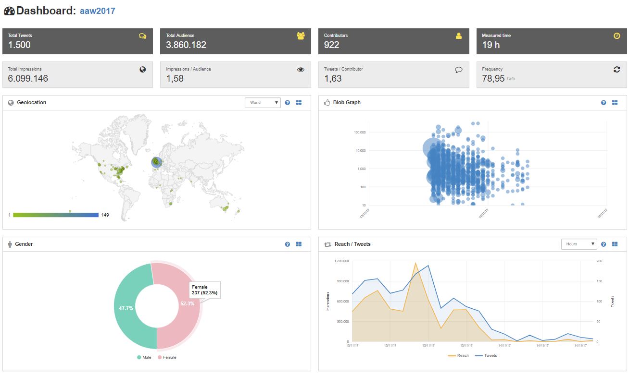Click the Blob Graph grid layout icon

[615, 103]
